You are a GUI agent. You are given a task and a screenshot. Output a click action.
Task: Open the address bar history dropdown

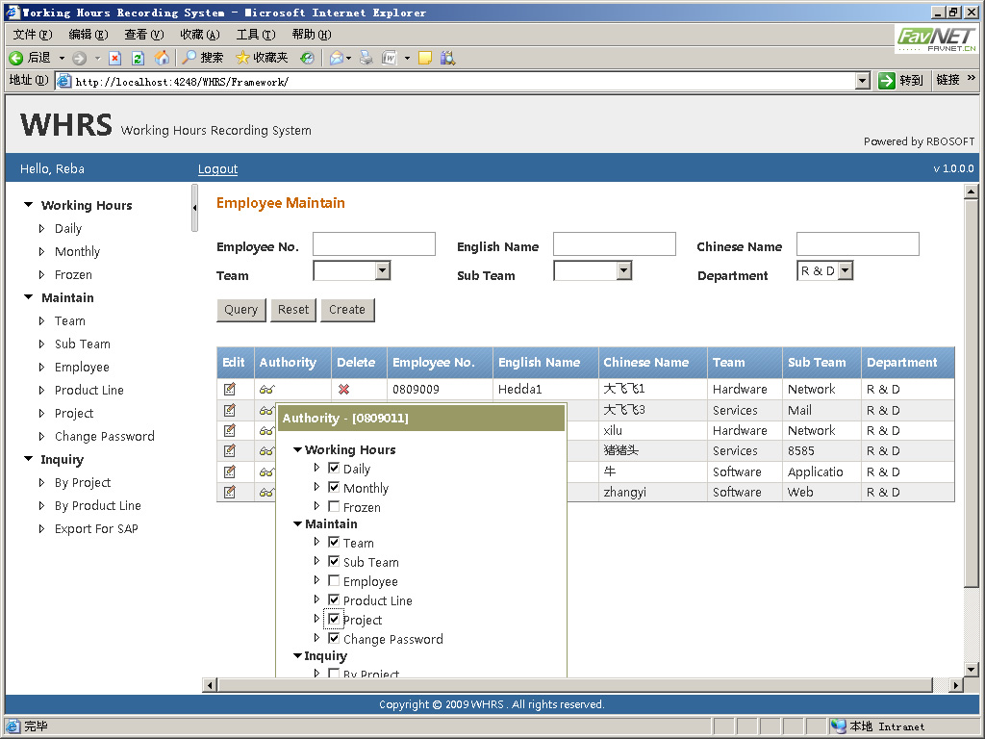863,81
